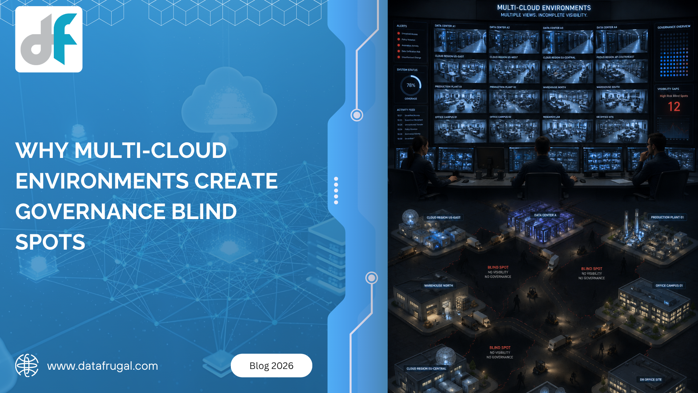
Task: Click the 'PRODUCTION PLANT 01' map label
Action: click(667, 217)
